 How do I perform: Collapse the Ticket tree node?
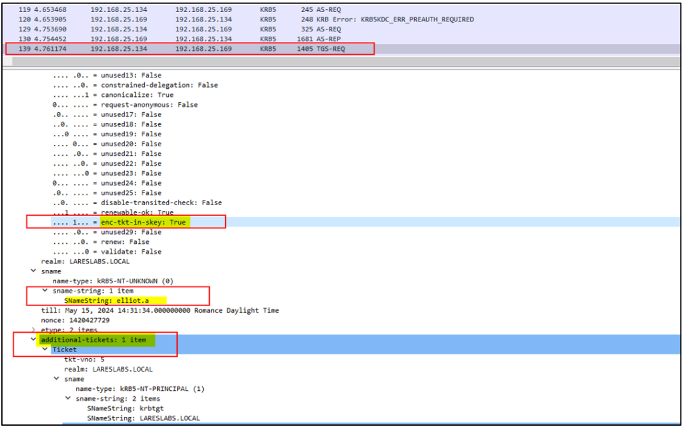click(45, 349)
